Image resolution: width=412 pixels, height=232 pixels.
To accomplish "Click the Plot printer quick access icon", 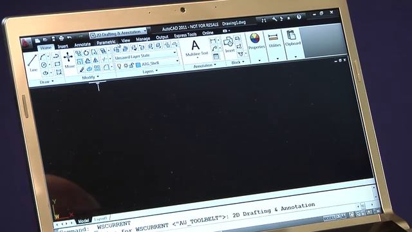I will 62,39.
